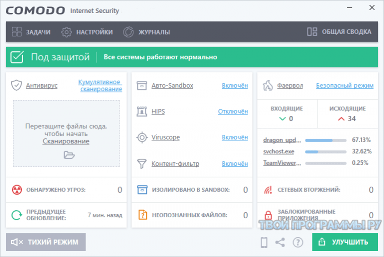Minimize the Comodo window
This screenshot has width=384, height=257.
[349, 8]
